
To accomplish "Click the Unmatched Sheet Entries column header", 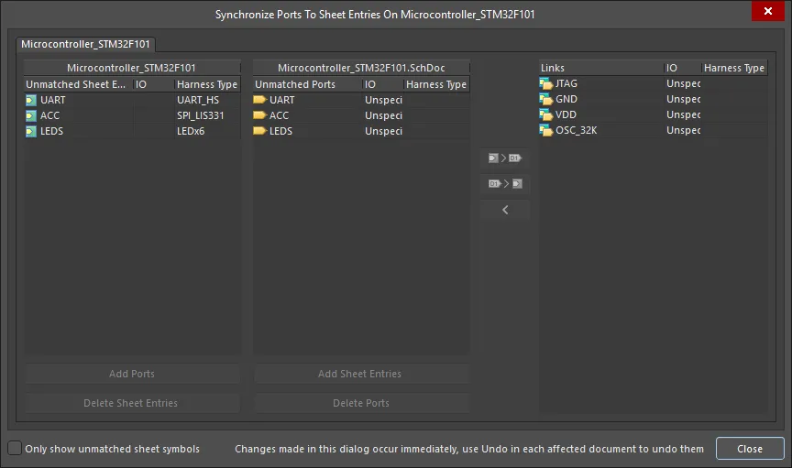I will (78, 84).
